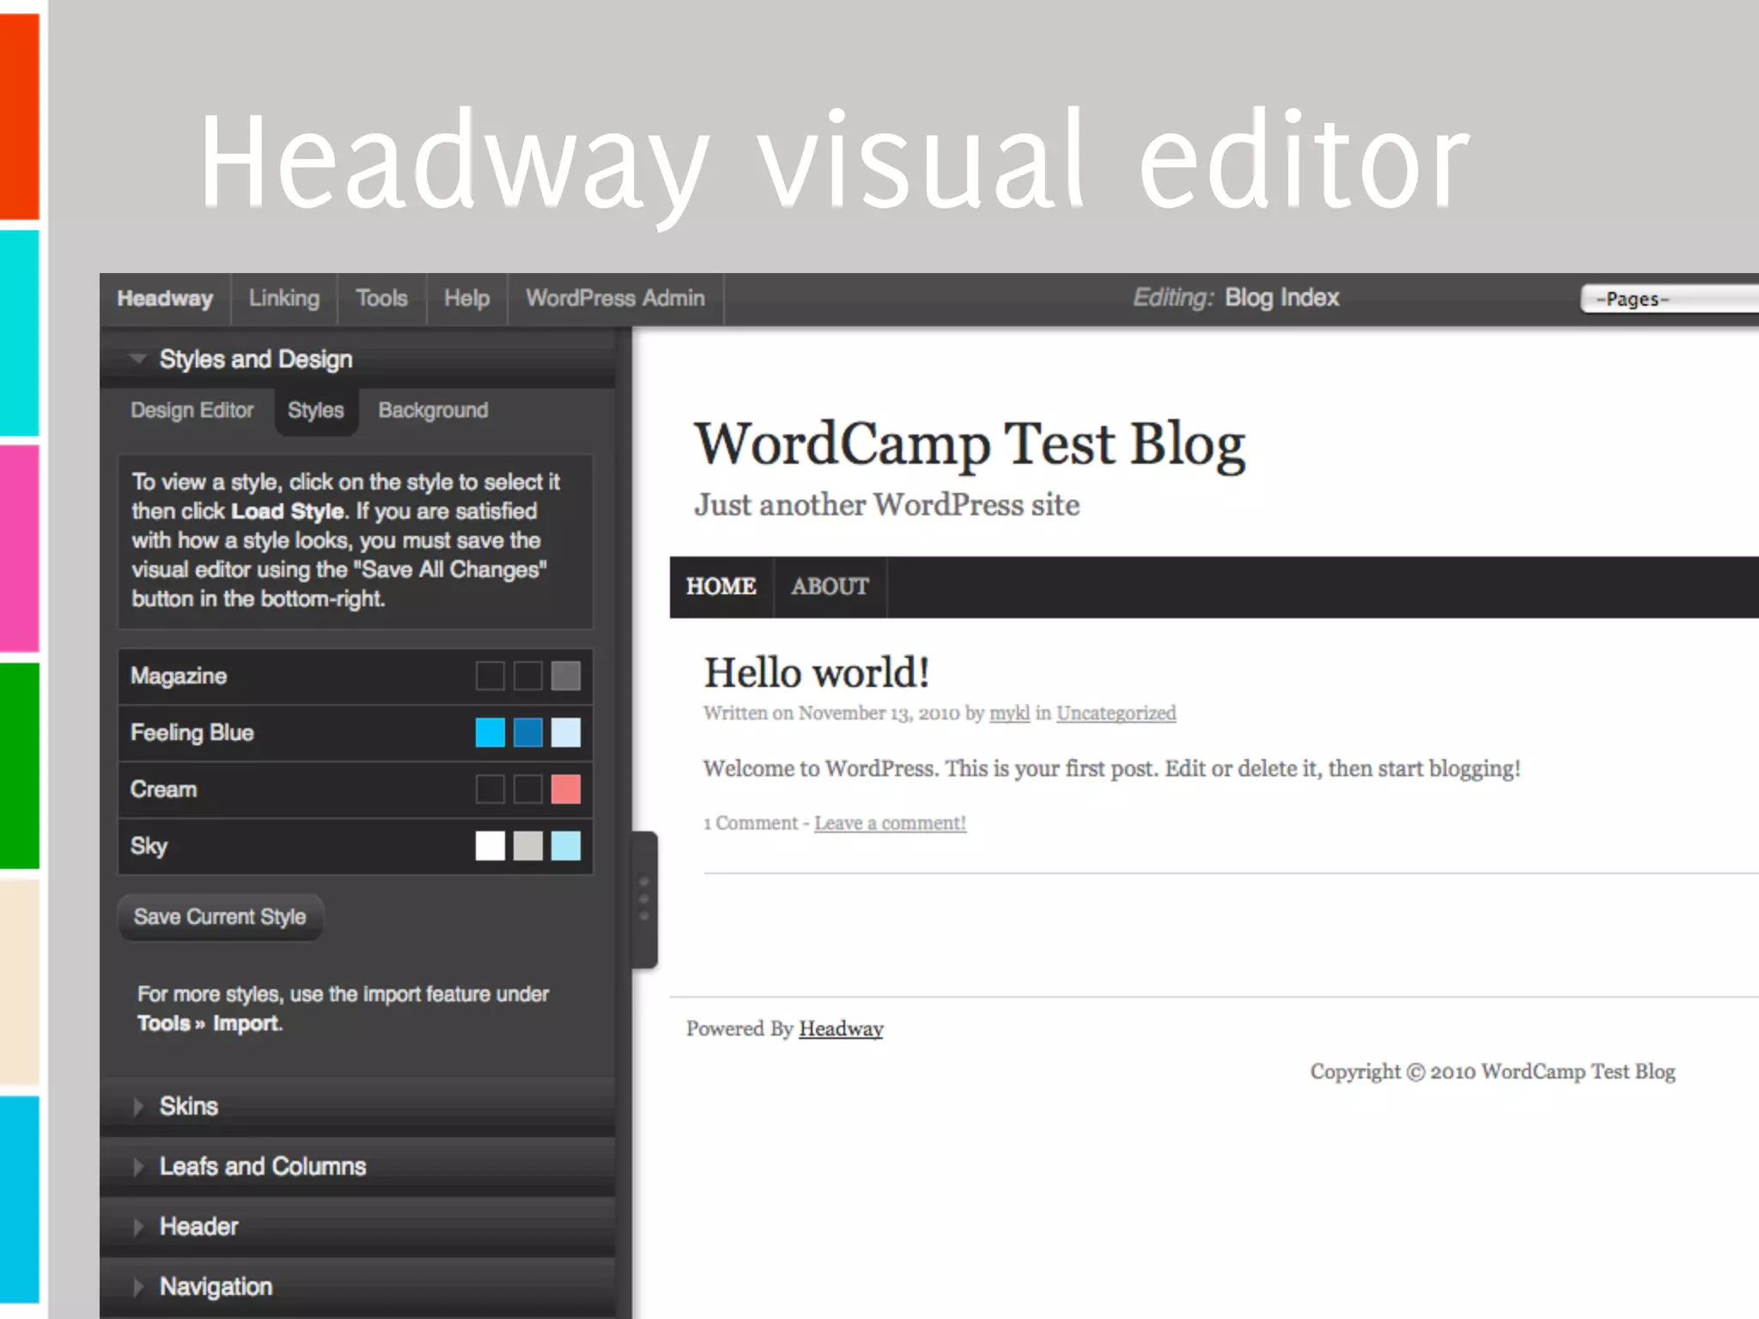Open the Headway menu
1759x1319 pixels.
165,299
